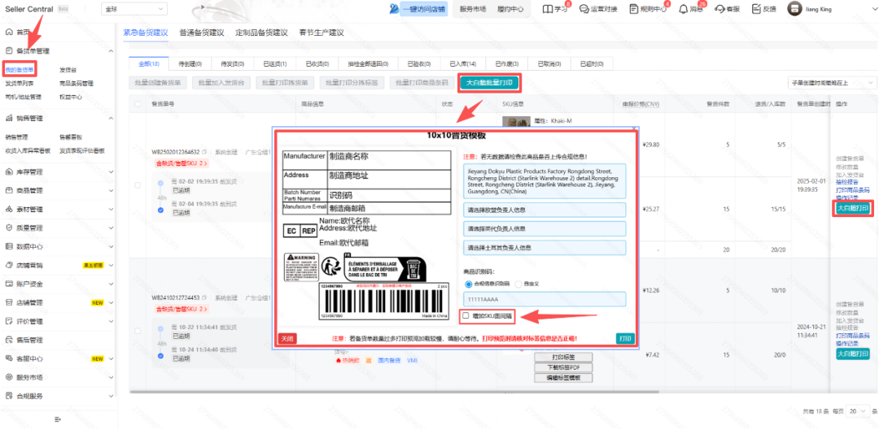Tick the checkbox for order WB2410212724453
Screen dimensions: 879x430
pos(138,332)
